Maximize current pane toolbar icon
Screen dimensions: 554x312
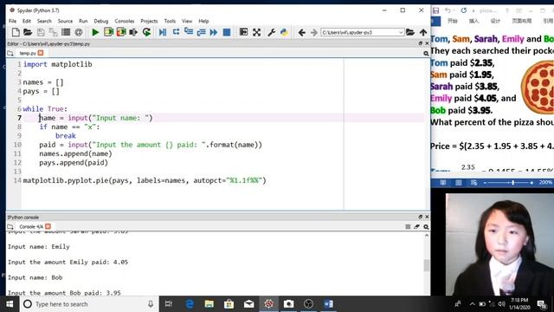pyautogui.click(x=243, y=32)
